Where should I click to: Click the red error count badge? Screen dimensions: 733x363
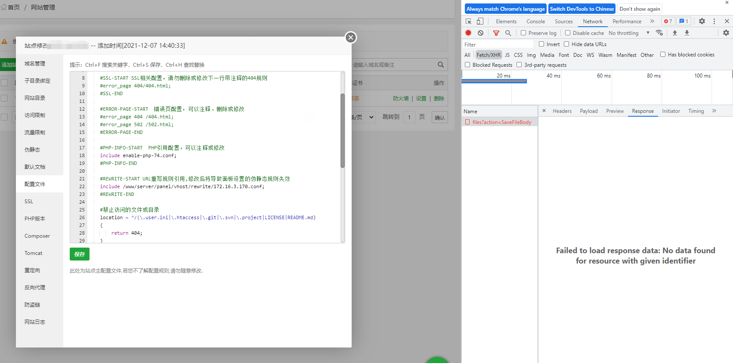tap(668, 21)
